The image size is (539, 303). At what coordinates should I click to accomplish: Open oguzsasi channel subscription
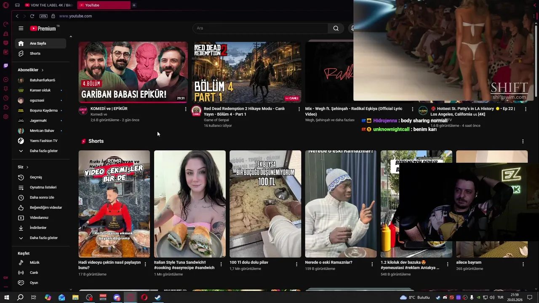(x=40, y=100)
